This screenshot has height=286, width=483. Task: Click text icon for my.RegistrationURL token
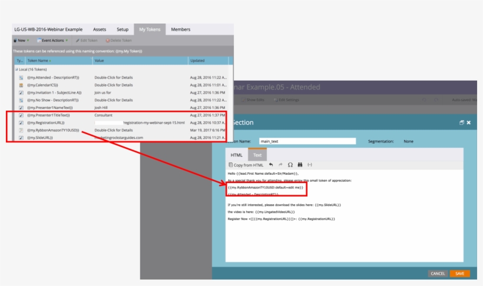21,123
